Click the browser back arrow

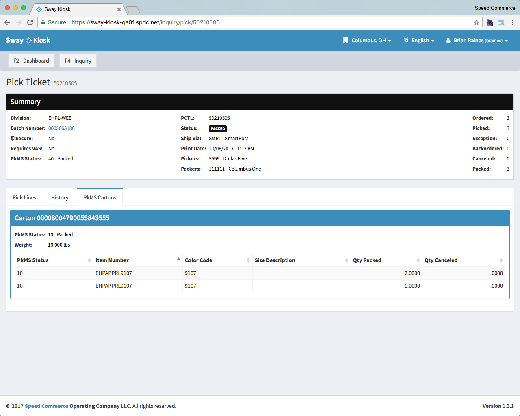[x=7, y=22]
